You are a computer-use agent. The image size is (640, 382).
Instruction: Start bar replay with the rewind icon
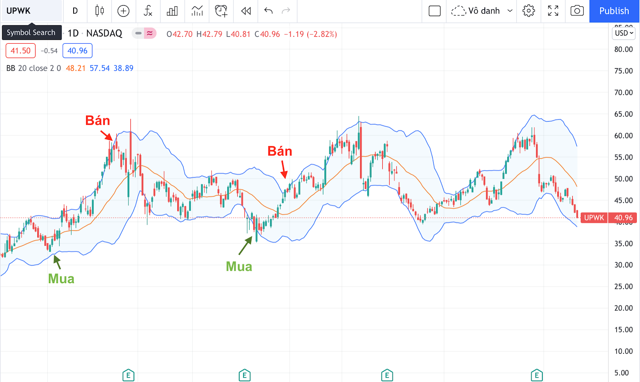pyautogui.click(x=246, y=11)
